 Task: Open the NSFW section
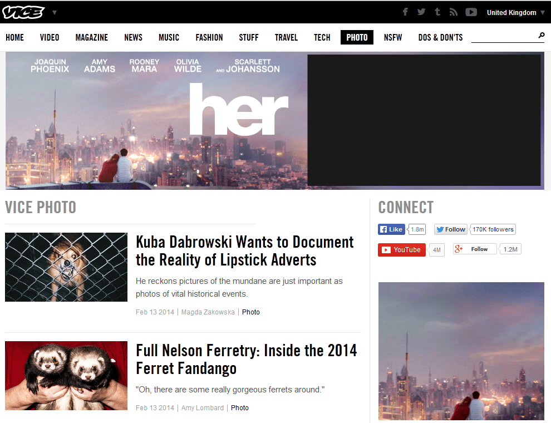[x=393, y=38]
